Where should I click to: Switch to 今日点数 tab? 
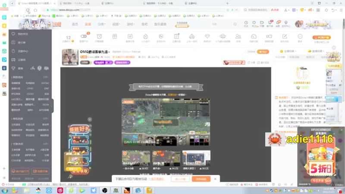280,57
